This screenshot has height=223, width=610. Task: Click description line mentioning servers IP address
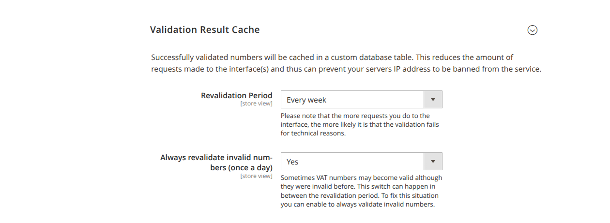pyautogui.click(x=346, y=69)
